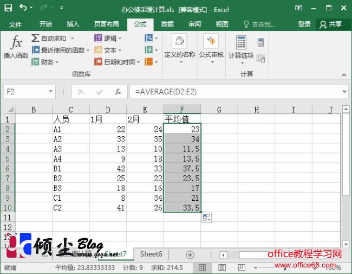Switch to Normal view icon
The width and height of the screenshot is (352, 274).
click(202, 267)
